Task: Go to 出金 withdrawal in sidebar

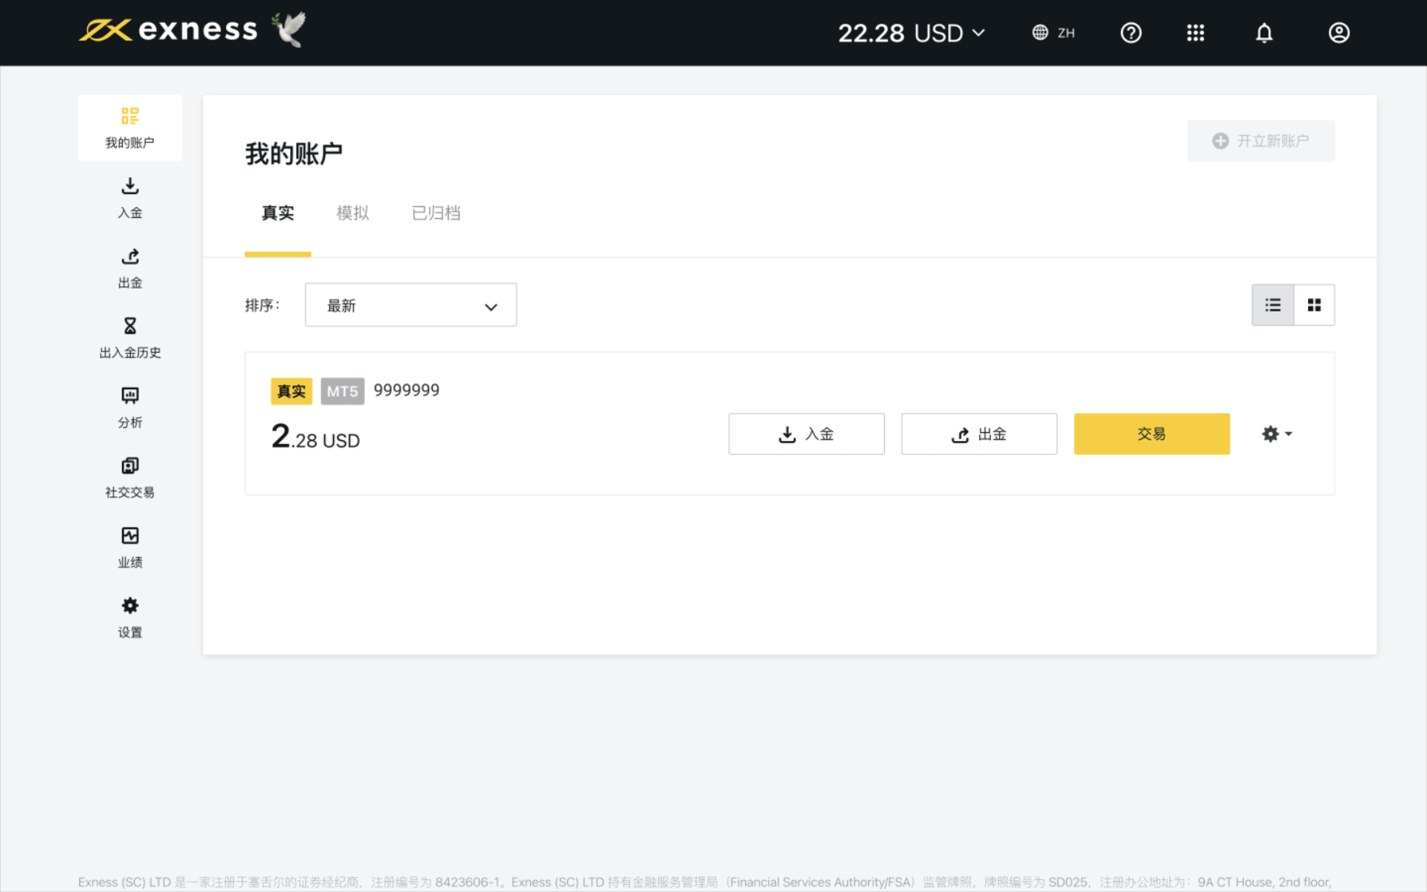Action: point(130,268)
